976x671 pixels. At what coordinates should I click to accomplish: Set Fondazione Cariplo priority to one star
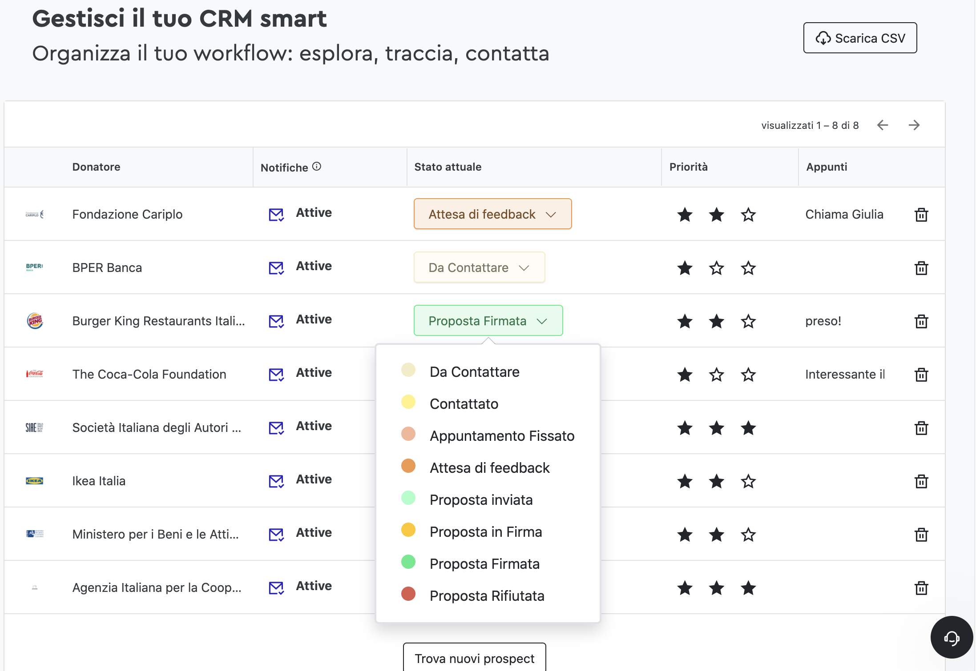(x=685, y=215)
